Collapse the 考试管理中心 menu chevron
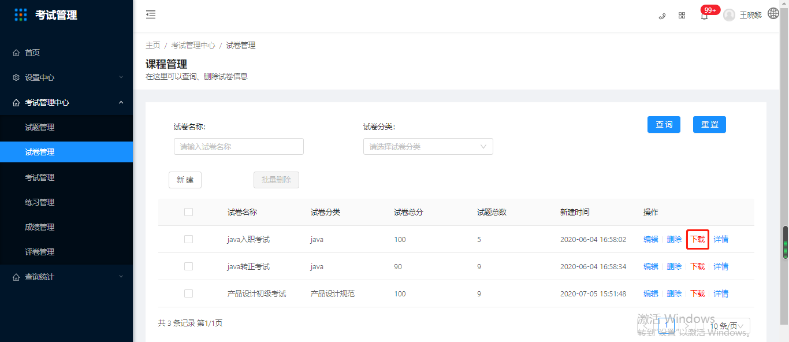The height and width of the screenshot is (342, 789). (121, 102)
